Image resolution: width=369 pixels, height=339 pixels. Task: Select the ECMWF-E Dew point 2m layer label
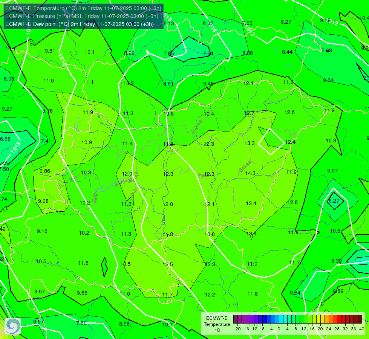click(x=79, y=24)
